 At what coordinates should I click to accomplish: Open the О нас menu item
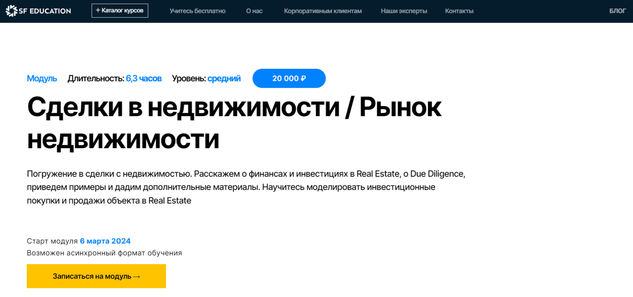(x=254, y=11)
